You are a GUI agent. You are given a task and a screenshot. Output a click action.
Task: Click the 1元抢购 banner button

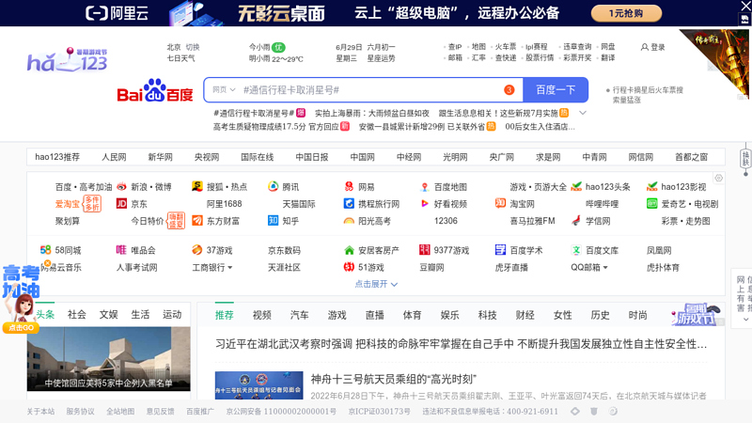point(626,13)
